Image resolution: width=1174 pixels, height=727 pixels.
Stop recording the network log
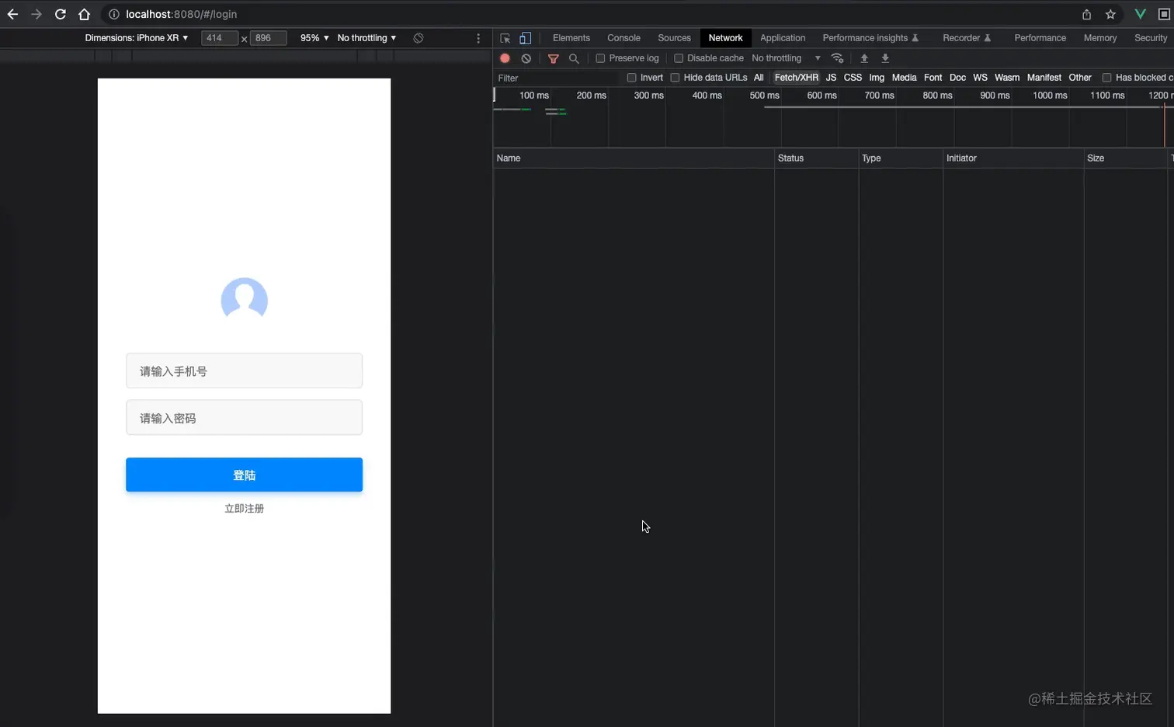(x=505, y=58)
